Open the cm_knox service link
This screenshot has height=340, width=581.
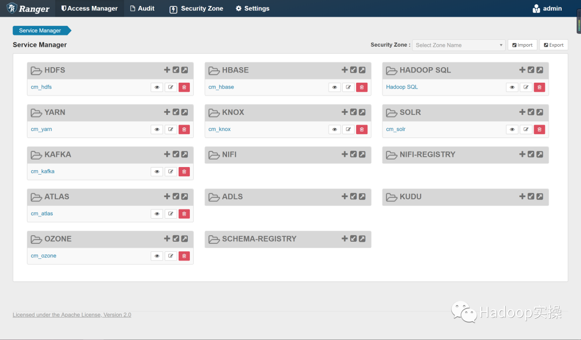219,129
